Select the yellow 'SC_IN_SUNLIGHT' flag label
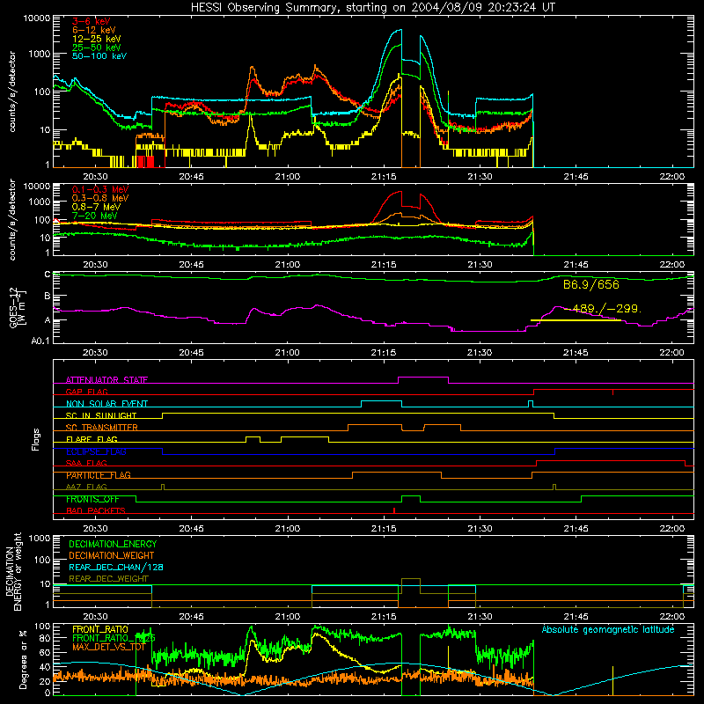The image size is (704, 704). click(x=101, y=415)
